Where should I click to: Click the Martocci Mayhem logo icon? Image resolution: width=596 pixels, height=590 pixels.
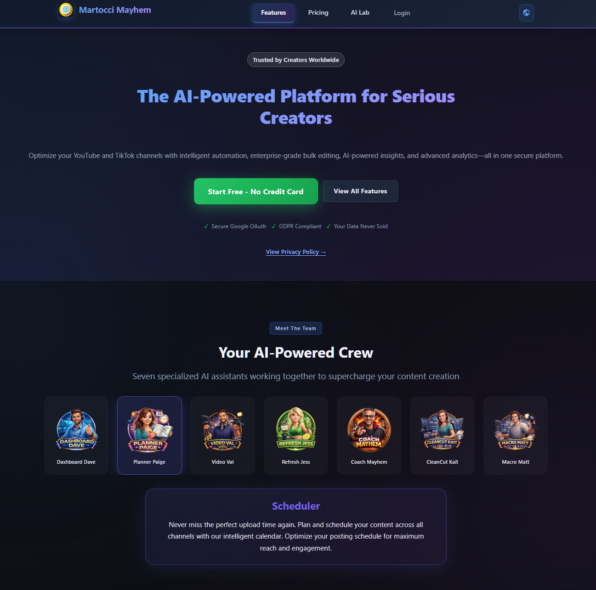tap(66, 10)
